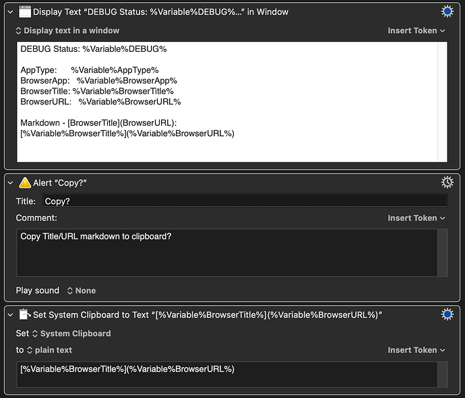Click the "BrowserURL:" line in text area
Image resolution: width=465 pixels, height=398 pixels.
100,102
